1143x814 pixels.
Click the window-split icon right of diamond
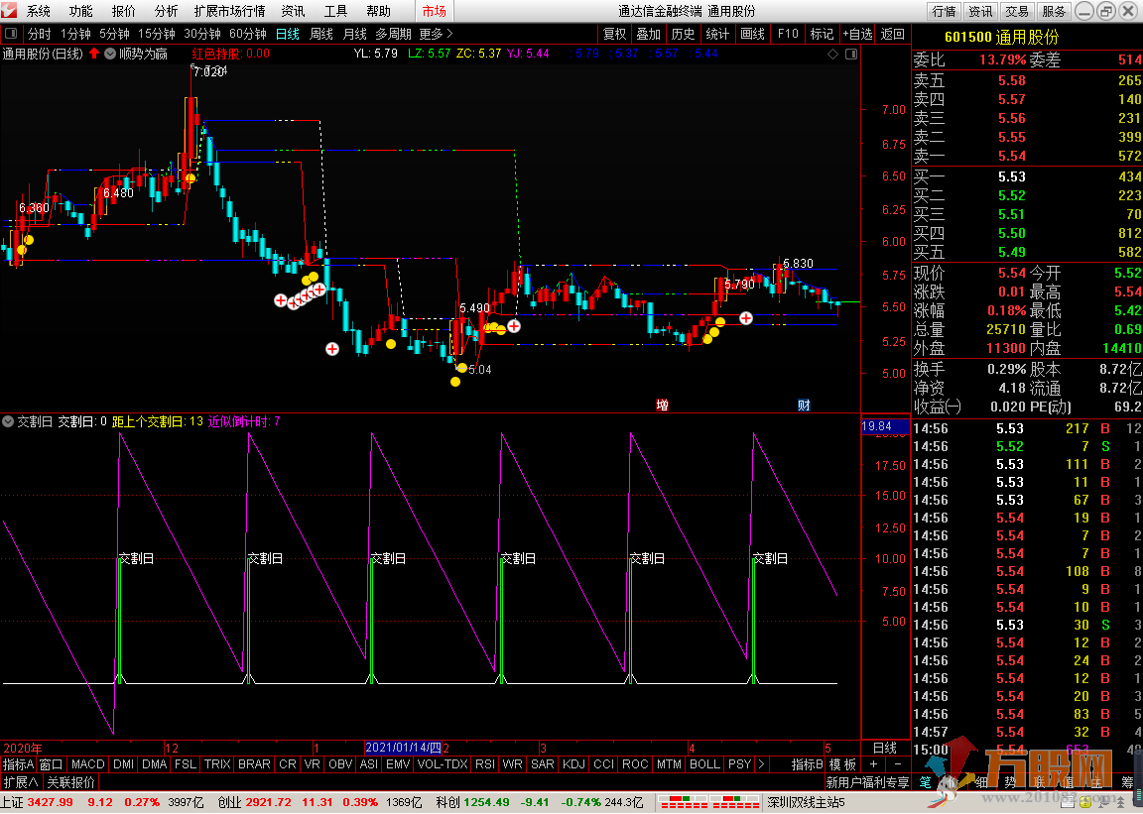pyautogui.click(x=850, y=54)
